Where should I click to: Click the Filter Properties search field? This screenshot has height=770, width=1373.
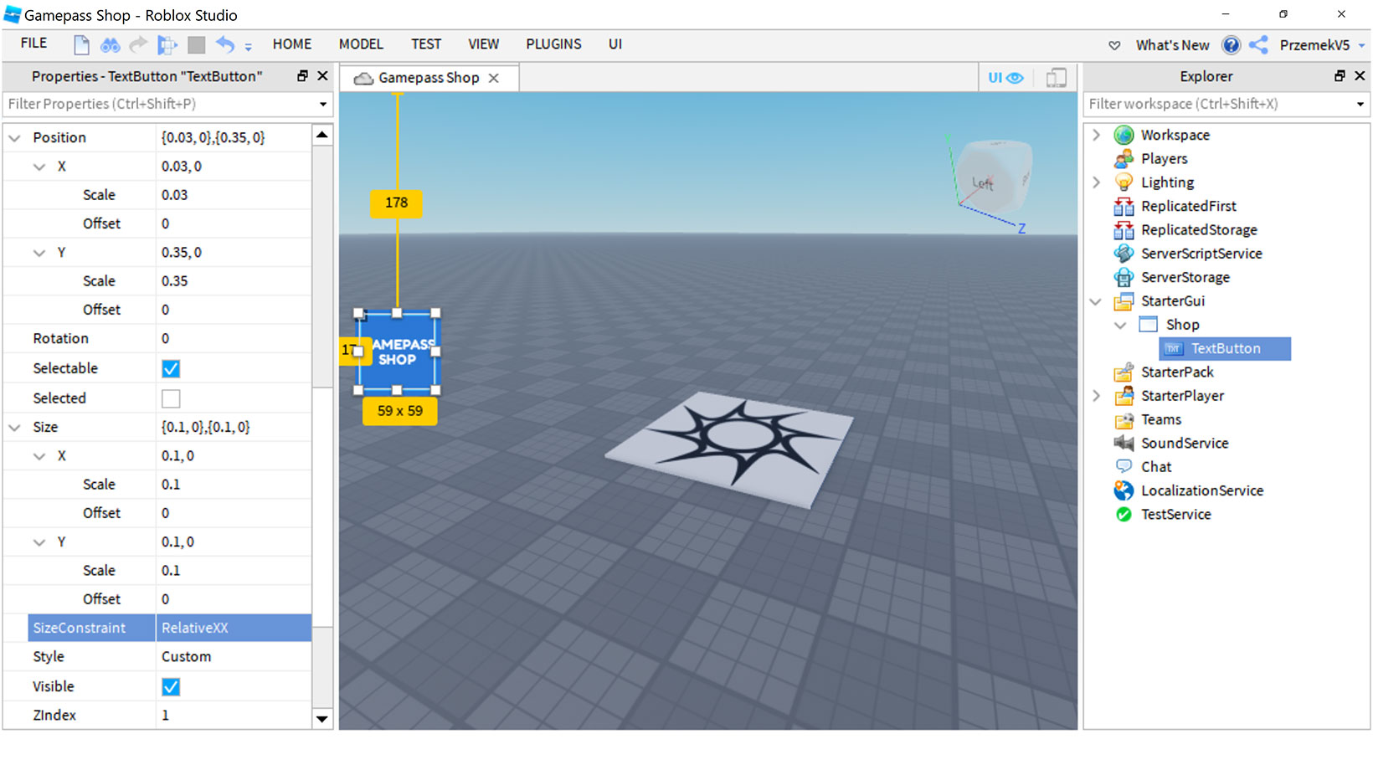point(159,104)
